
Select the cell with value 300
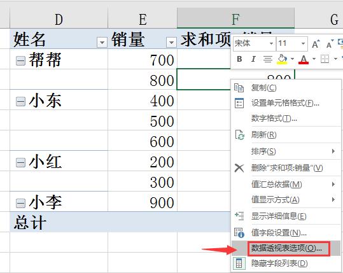143,181
